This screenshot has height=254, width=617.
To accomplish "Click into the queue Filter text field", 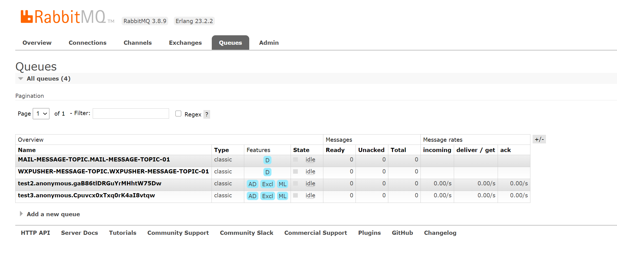I will [x=131, y=114].
